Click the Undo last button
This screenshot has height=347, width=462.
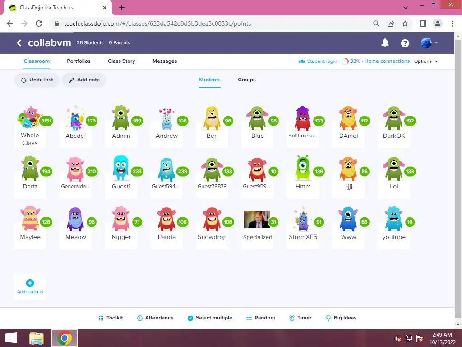tap(37, 80)
